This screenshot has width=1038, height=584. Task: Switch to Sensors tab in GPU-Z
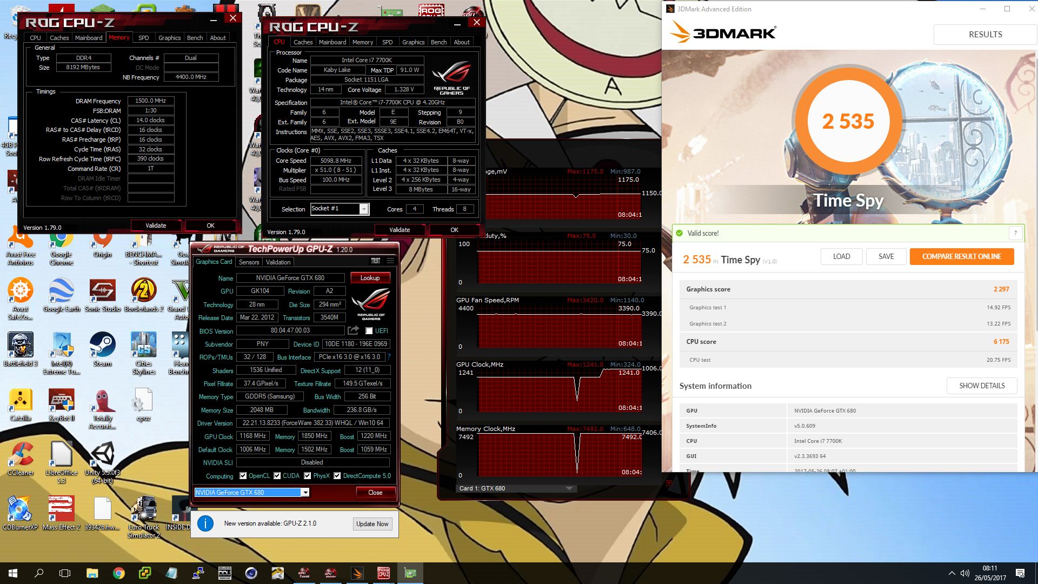tap(249, 262)
